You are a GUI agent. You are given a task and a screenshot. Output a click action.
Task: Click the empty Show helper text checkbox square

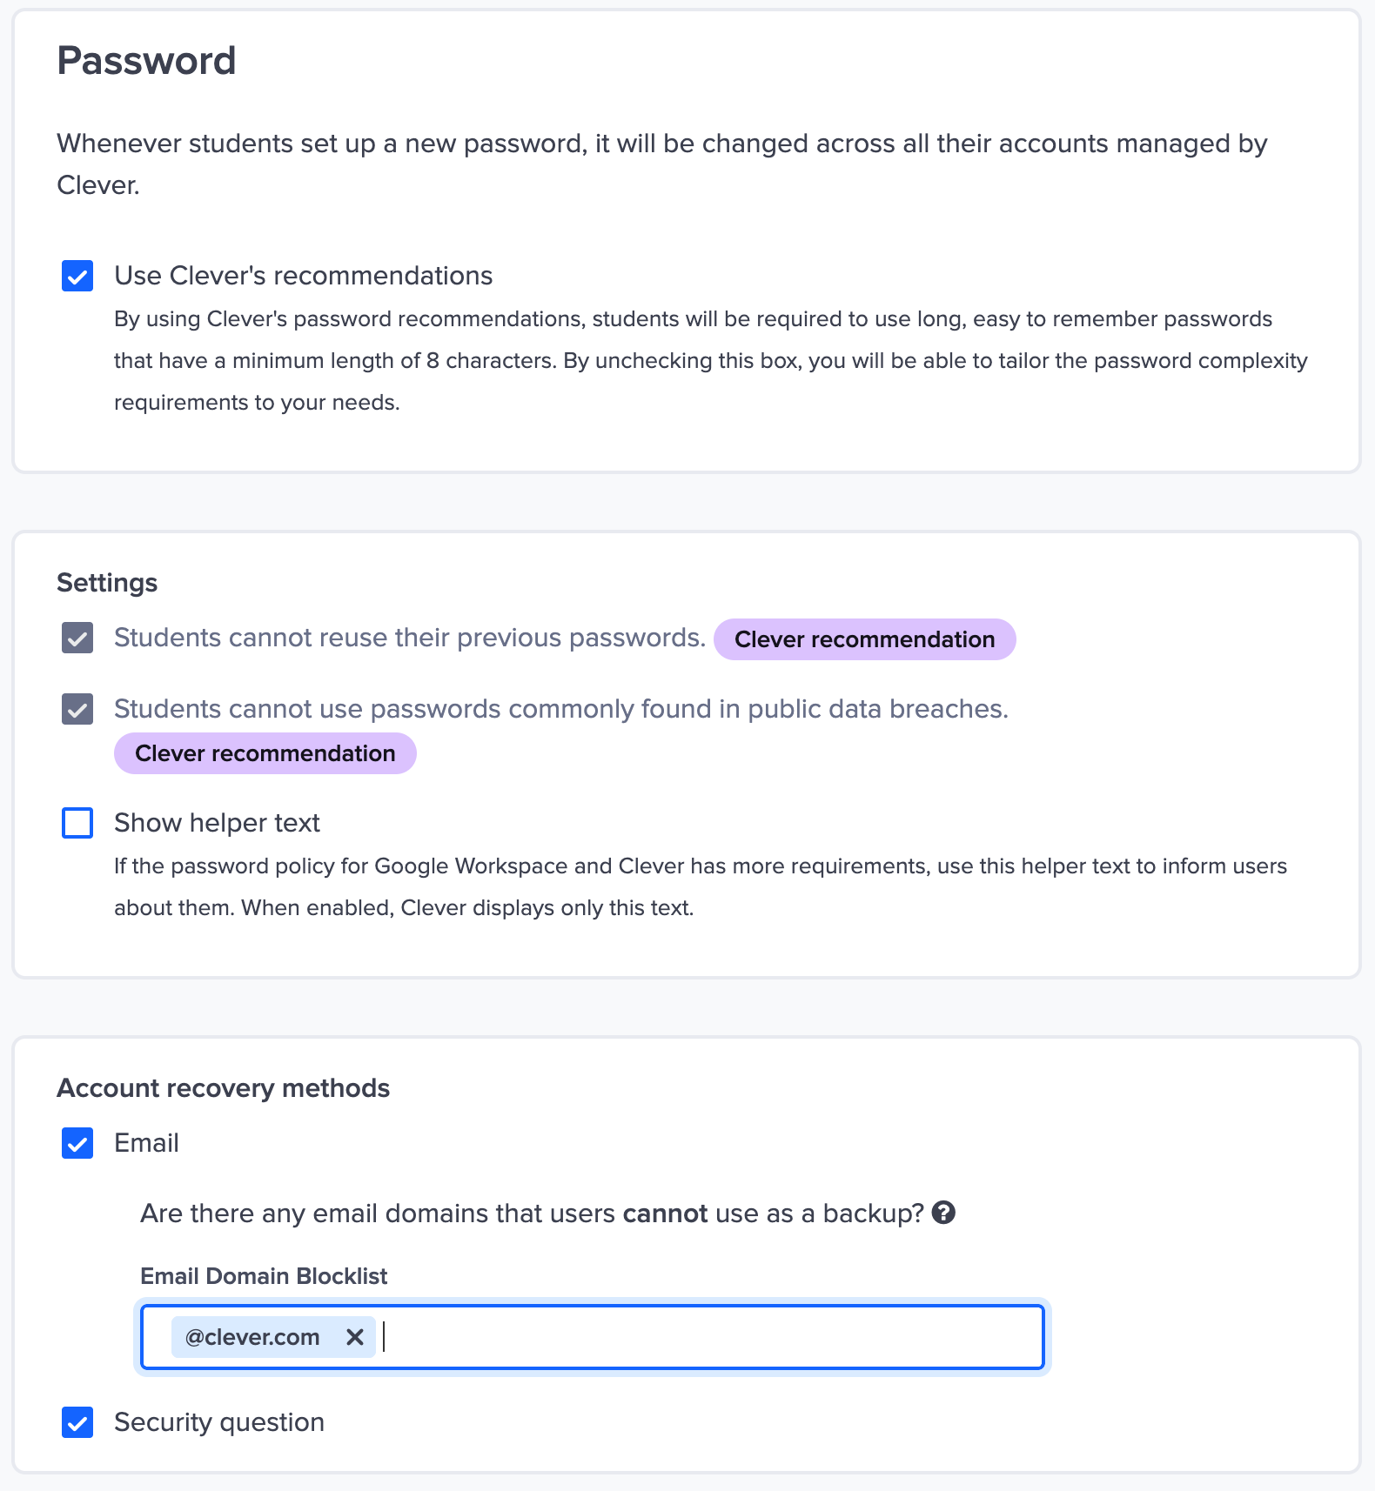tap(77, 822)
